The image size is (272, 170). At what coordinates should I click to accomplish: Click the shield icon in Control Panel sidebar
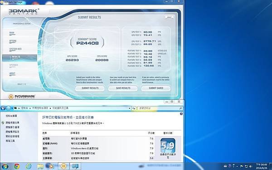[3, 123]
